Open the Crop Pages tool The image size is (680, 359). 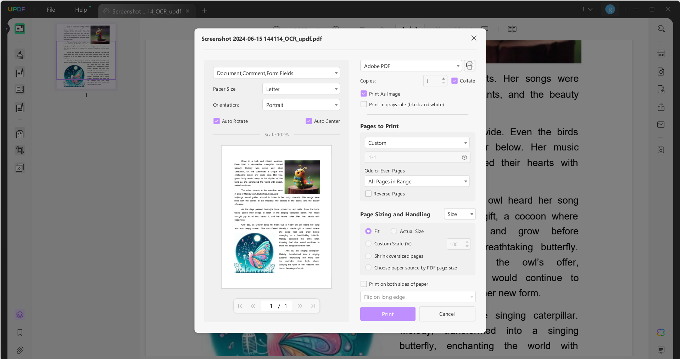tap(20, 150)
